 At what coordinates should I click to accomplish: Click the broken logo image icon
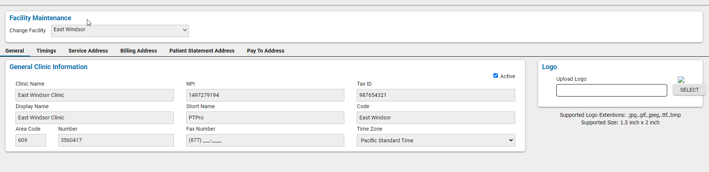pos(681,80)
